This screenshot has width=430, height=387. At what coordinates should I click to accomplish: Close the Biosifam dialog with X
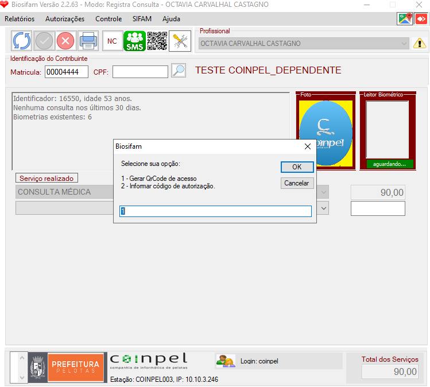coord(308,146)
